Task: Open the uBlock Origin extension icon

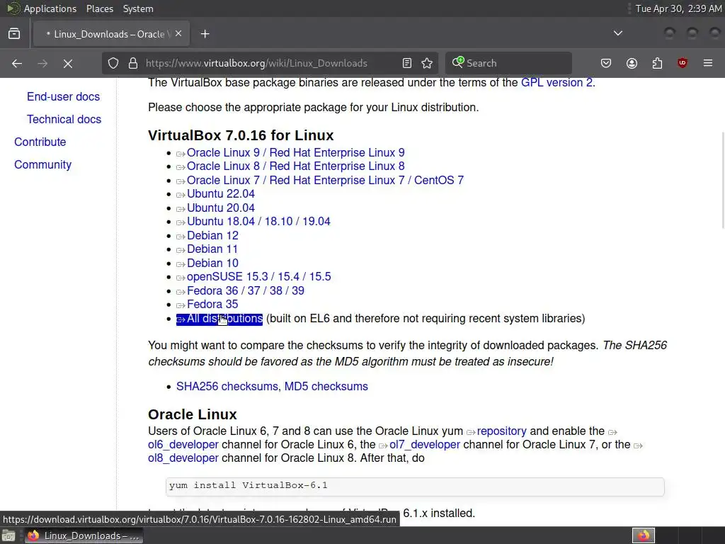Action: point(683,63)
